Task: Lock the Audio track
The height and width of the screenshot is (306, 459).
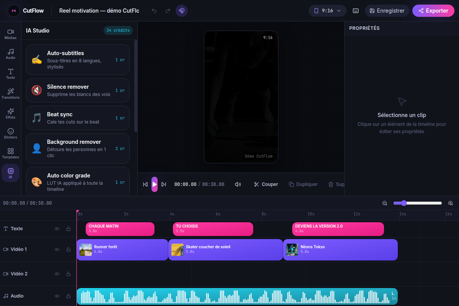Action: [68, 296]
